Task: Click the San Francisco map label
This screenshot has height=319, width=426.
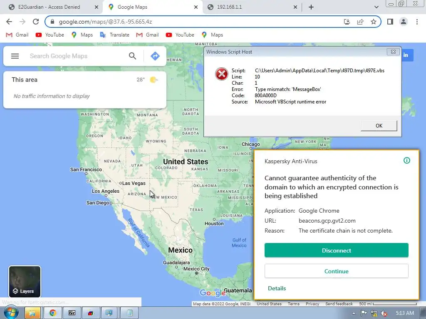Action: (86, 169)
